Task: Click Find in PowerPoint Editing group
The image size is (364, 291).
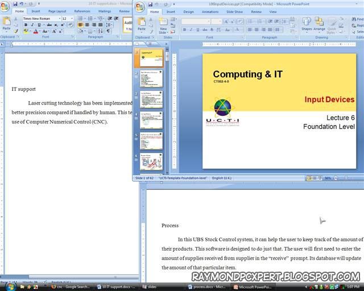Action: click(358, 19)
